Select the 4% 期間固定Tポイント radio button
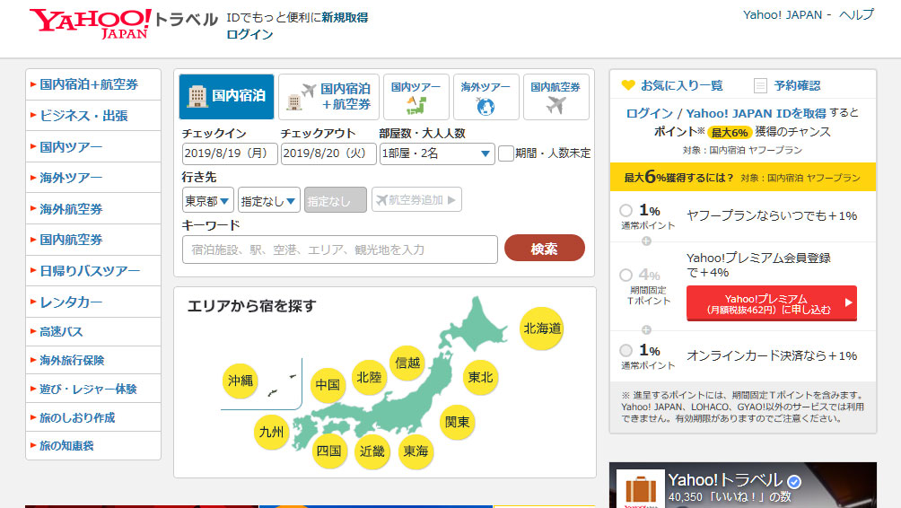The height and width of the screenshot is (508, 901). (x=625, y=275)
